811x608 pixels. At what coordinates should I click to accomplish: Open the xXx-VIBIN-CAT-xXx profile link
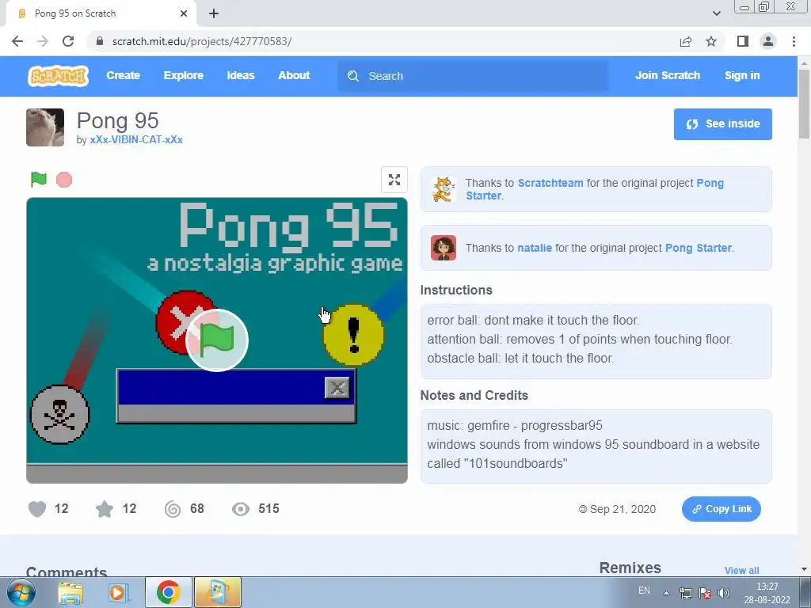(136, 139)
